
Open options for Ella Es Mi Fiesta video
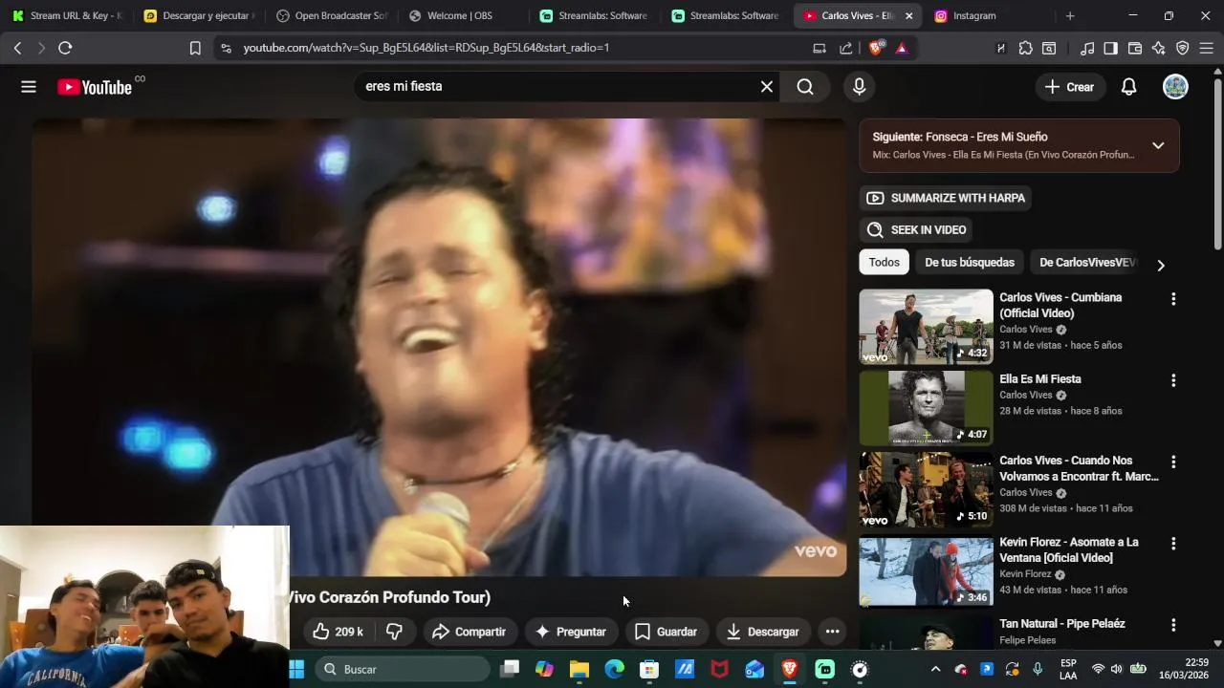(x=1173, y=380)
